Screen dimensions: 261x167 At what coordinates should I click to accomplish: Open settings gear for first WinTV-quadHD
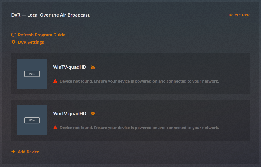coord(93,67)
